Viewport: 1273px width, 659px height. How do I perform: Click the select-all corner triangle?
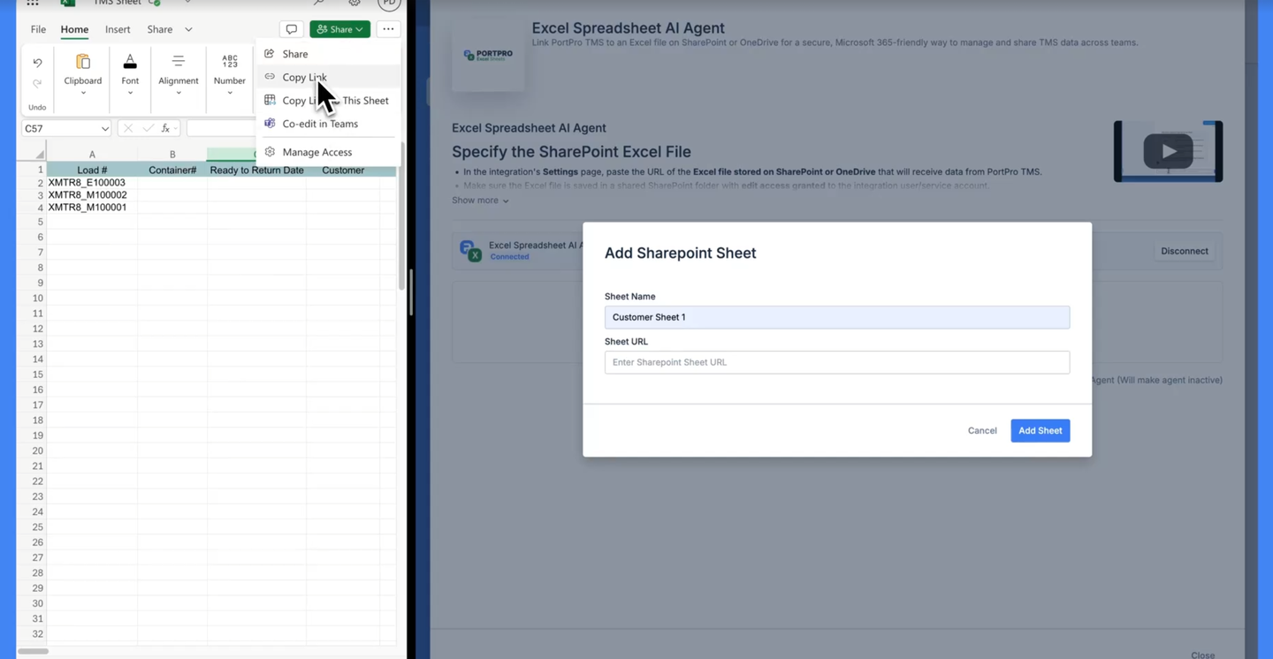39,155
